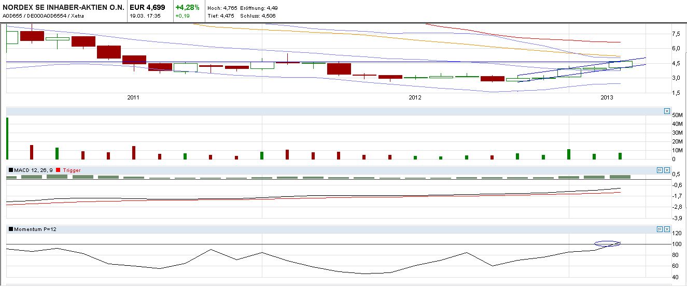
Task: Click the red Trigger legend swatch
Action: pyautogui.click(x=59, y=170)
